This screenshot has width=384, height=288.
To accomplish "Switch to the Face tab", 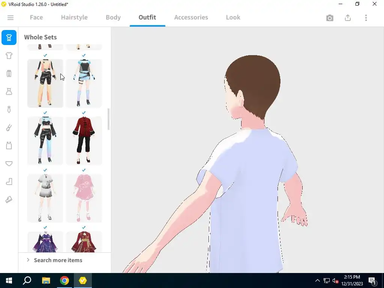I will [x=36, y=17].
